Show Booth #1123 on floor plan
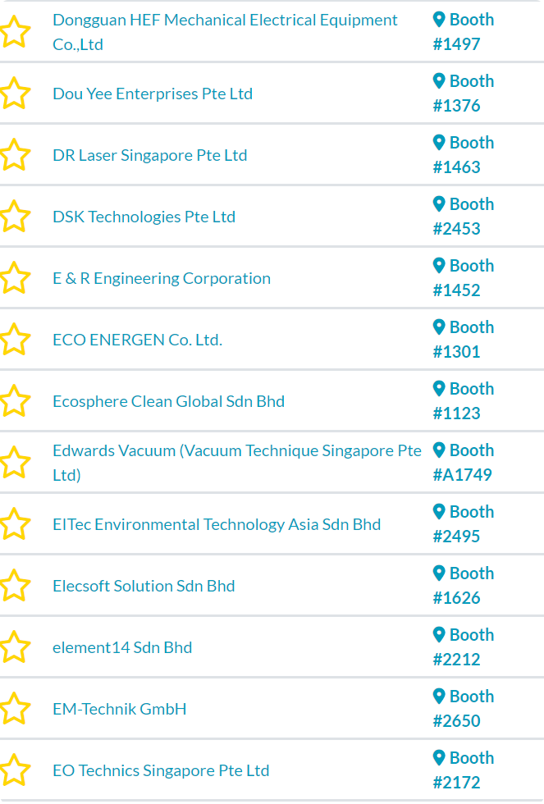 (x=464, y=401)
